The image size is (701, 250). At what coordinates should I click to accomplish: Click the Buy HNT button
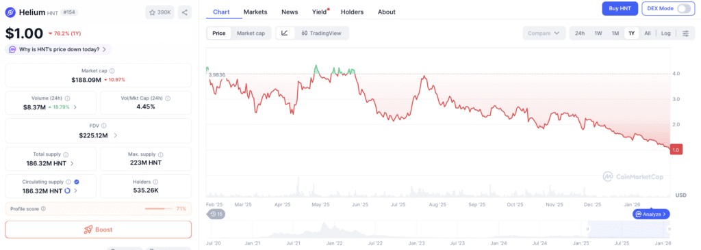click(x=620, y=8)
